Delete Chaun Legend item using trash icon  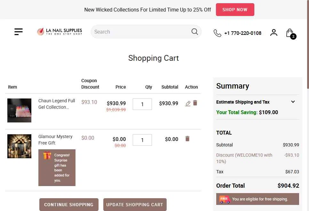(195, 103)
